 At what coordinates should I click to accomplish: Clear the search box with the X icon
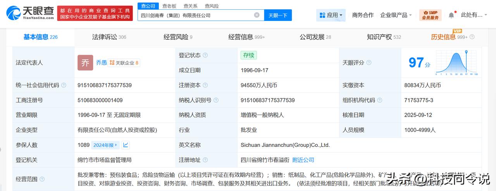pyautogui.click(x=257, y=15)
